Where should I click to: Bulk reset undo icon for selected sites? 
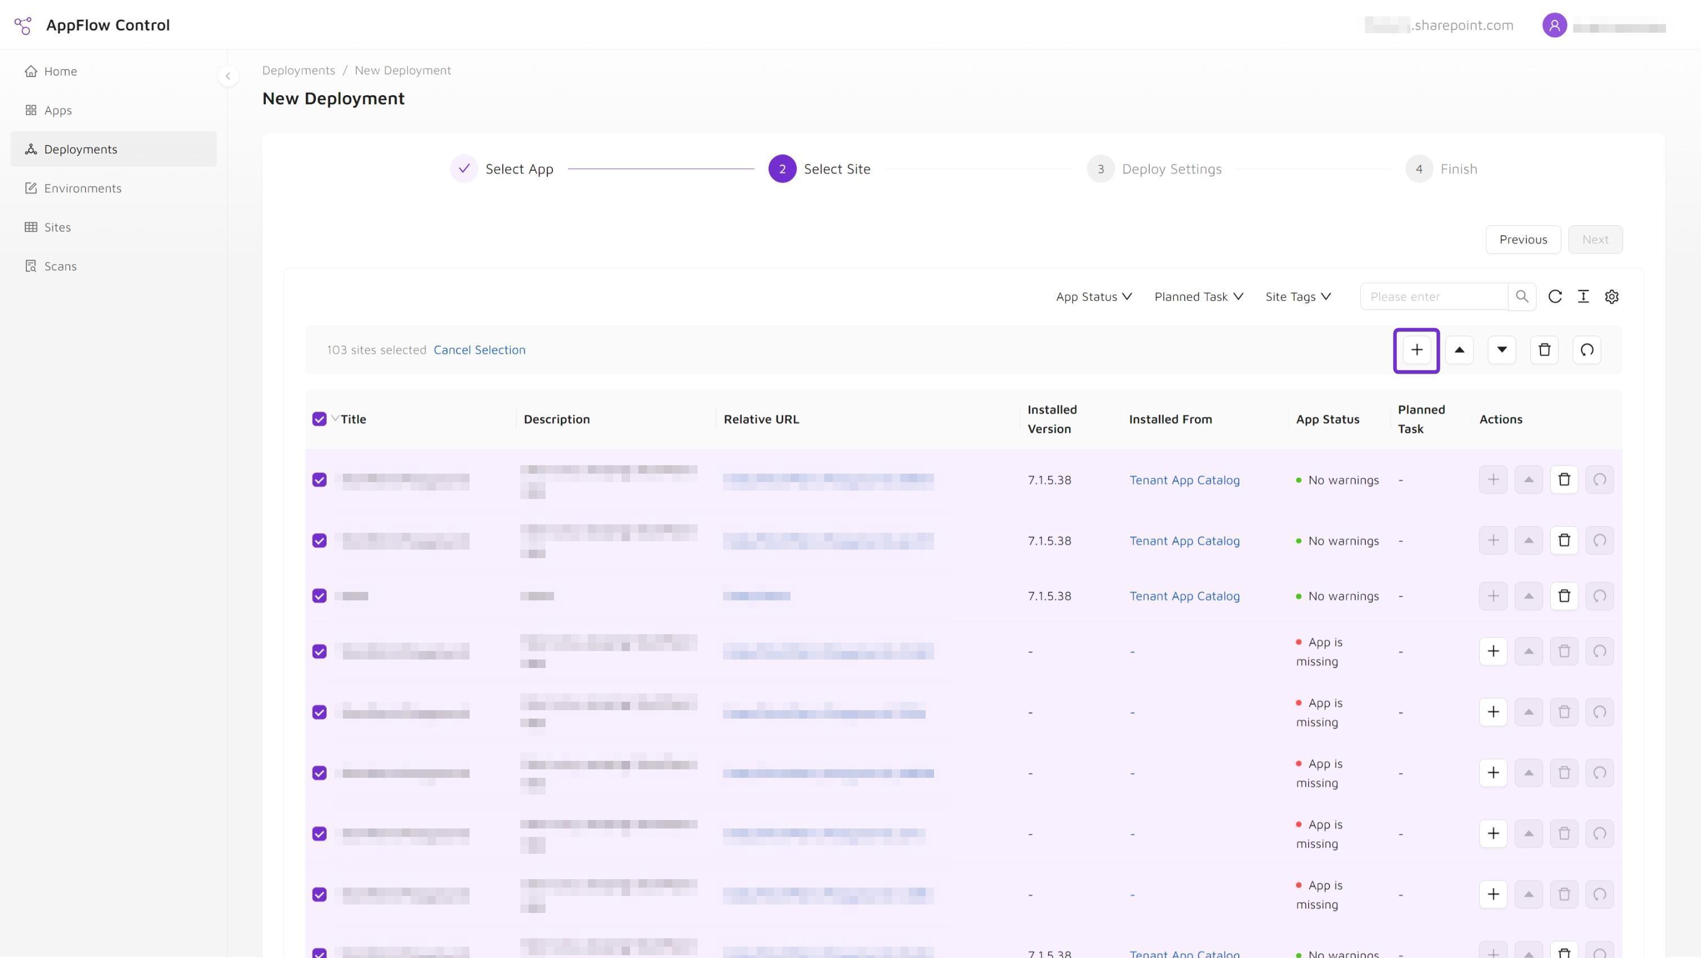tap(1587, 350)
